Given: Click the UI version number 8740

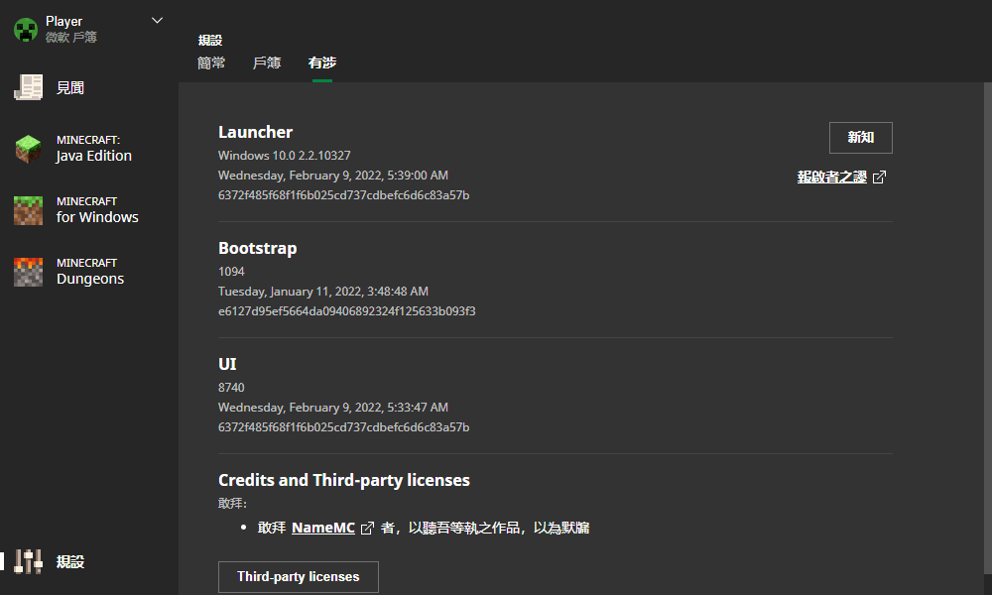Looking at the screenshot, I should 231,387.
